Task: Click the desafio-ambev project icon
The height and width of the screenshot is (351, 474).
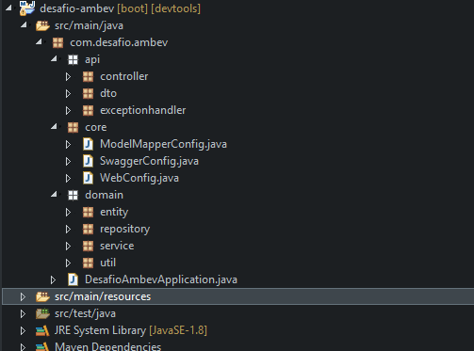Action: [x=26, y=8]
